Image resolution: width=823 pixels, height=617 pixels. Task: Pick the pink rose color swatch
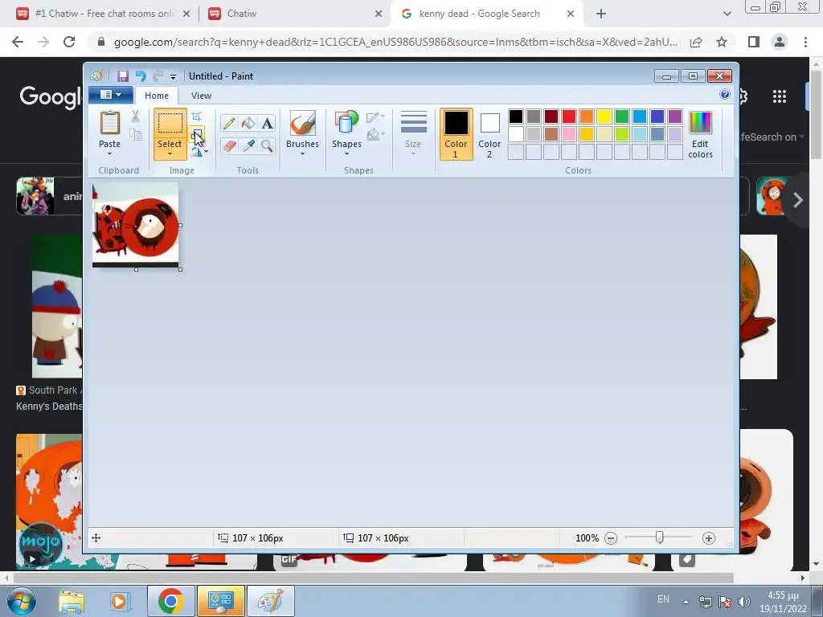(569, 134)
